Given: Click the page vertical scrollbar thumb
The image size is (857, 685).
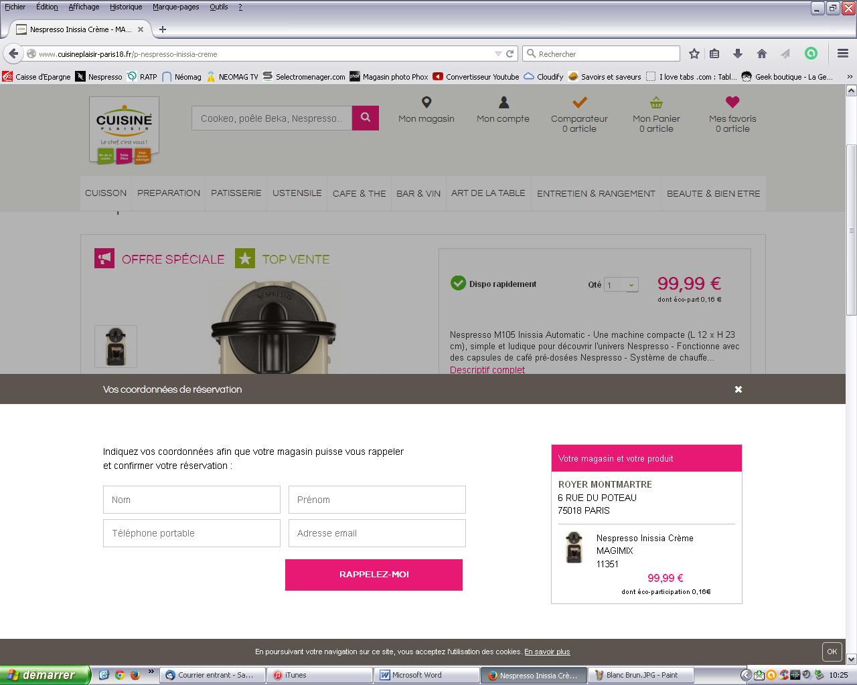Looking at the screenshot, I should point(851,230).
